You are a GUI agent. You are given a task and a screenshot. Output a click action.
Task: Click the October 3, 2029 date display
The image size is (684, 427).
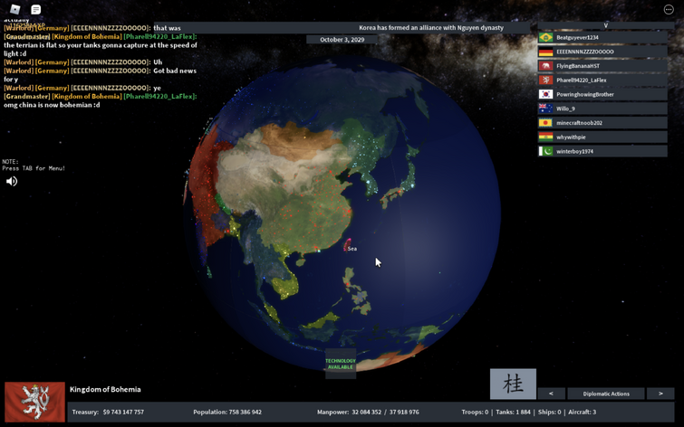coord(342,40)
